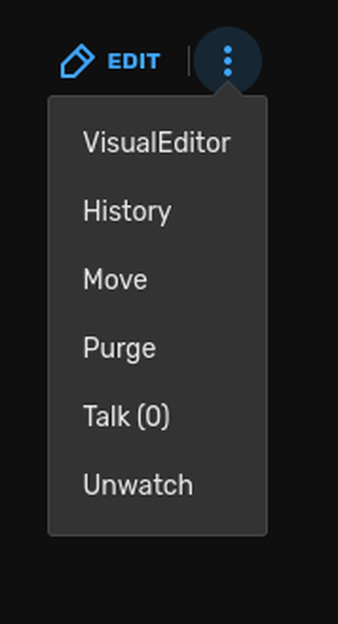
Task: Close the menu using vertical ellipsis button
Action: coord(228,61)
